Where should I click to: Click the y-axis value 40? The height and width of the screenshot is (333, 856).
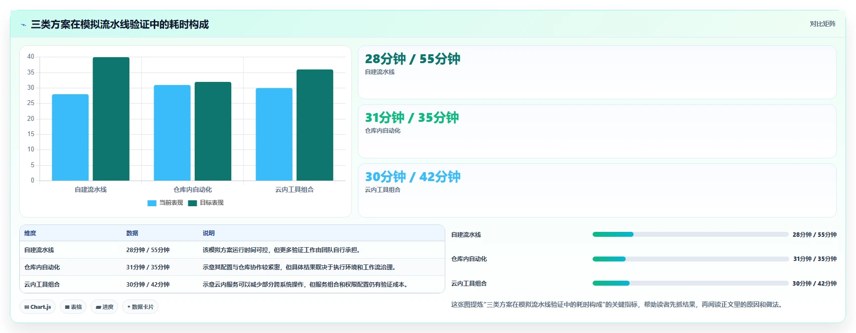pos(31,57)
